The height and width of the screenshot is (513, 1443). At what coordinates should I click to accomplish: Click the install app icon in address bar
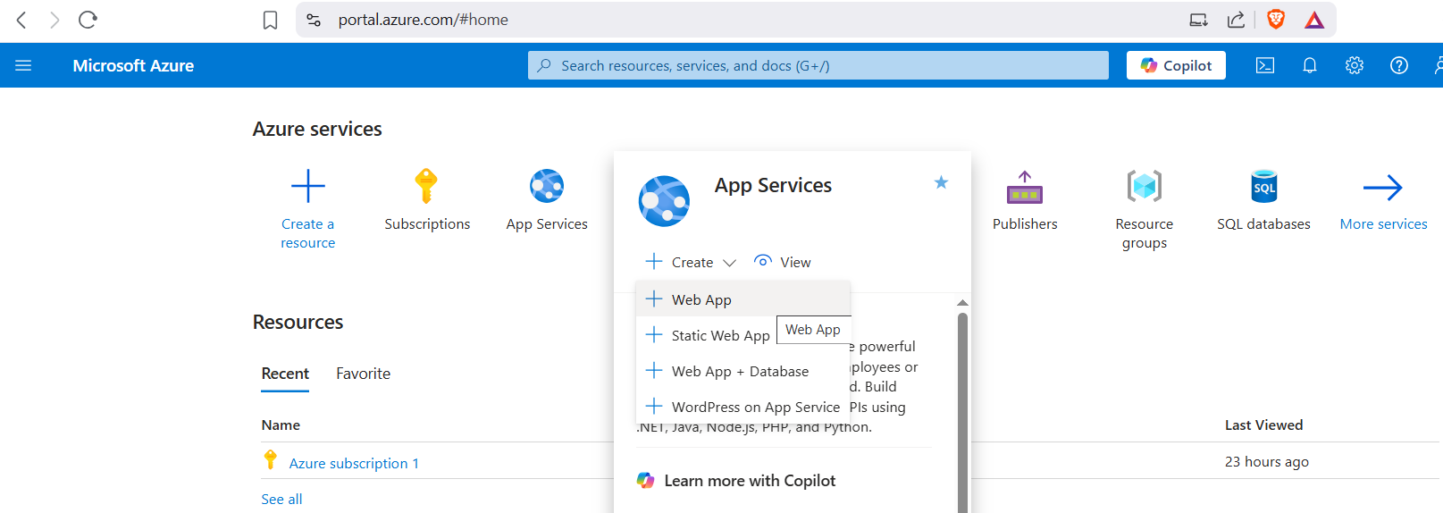point(1198,20)
